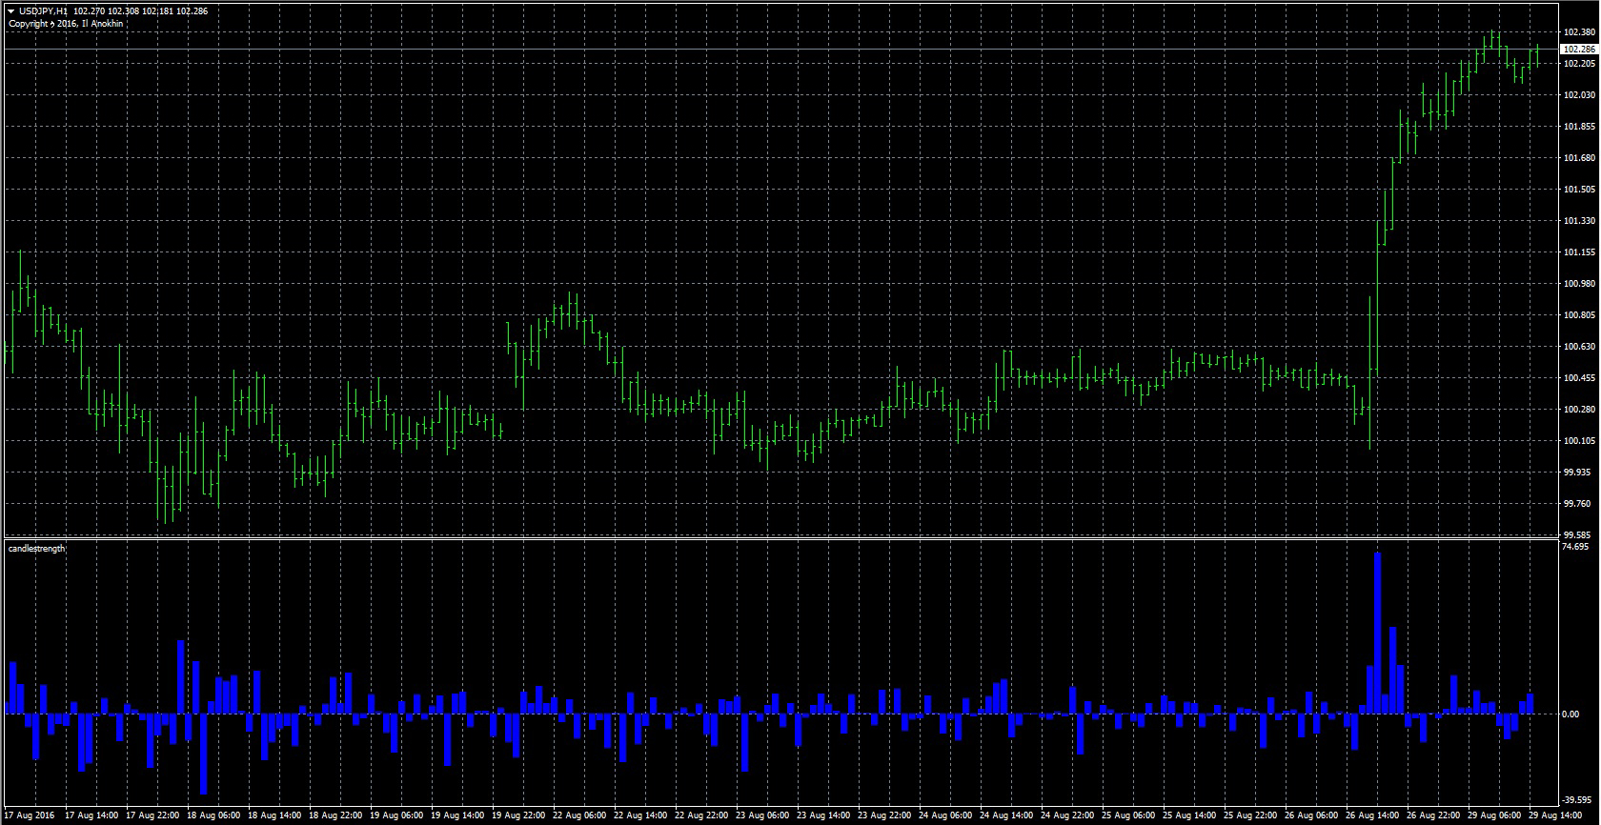
Task: Click the 19 Aug 06:00 time label
Action: point(397,815)
